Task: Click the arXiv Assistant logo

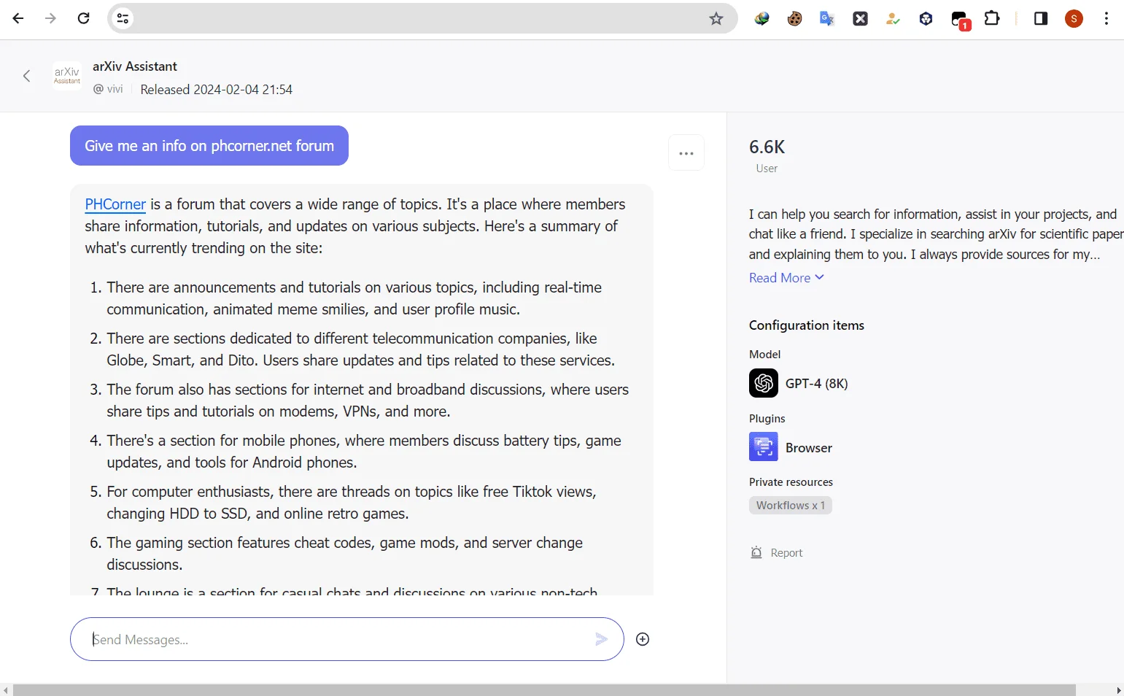Action: tap(67, 75)
